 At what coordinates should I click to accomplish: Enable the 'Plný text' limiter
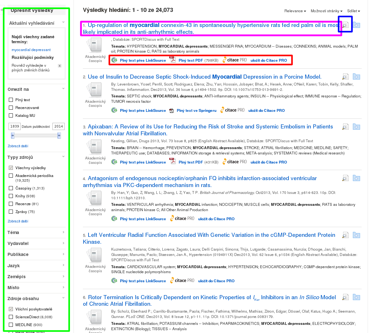(11, 100)
